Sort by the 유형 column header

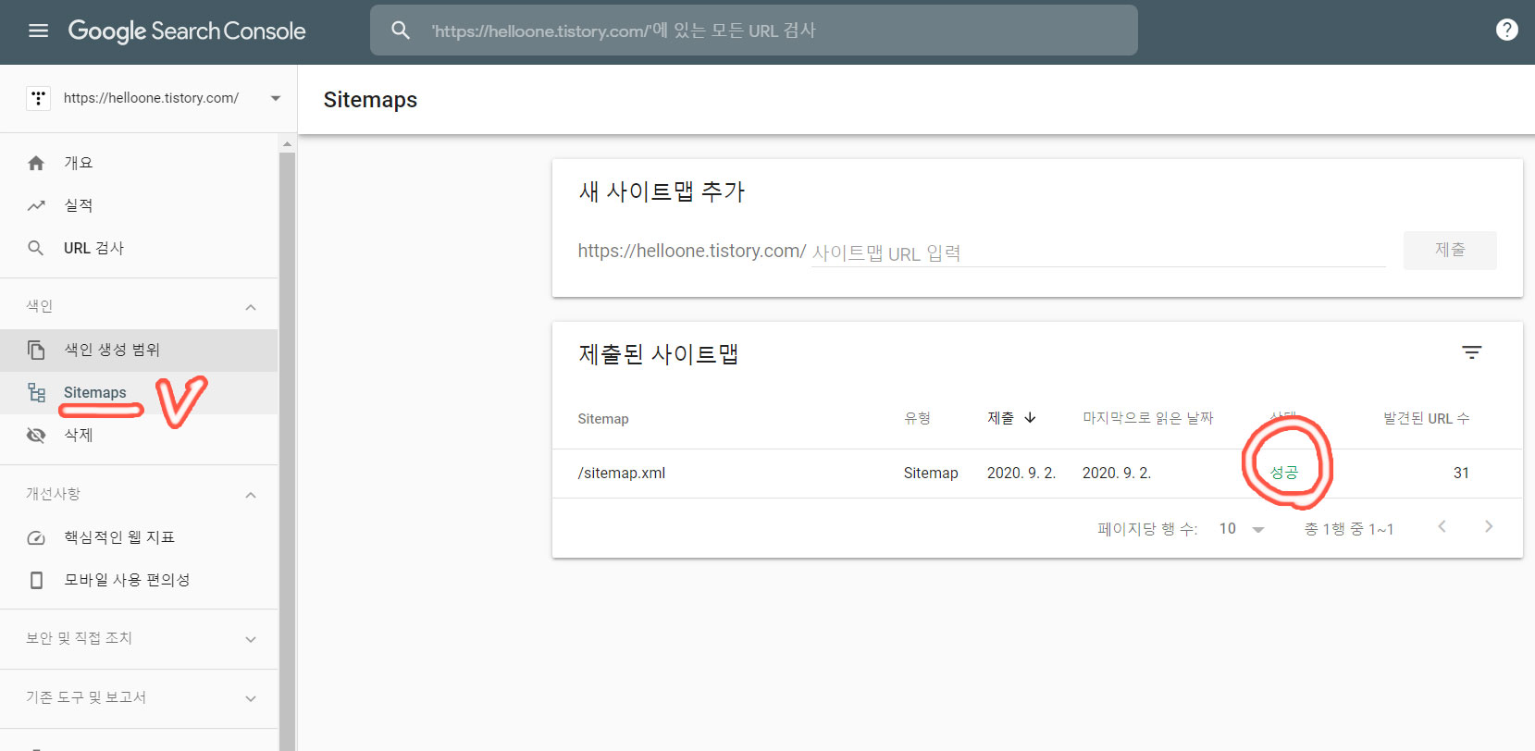click(x=917, y=418)
